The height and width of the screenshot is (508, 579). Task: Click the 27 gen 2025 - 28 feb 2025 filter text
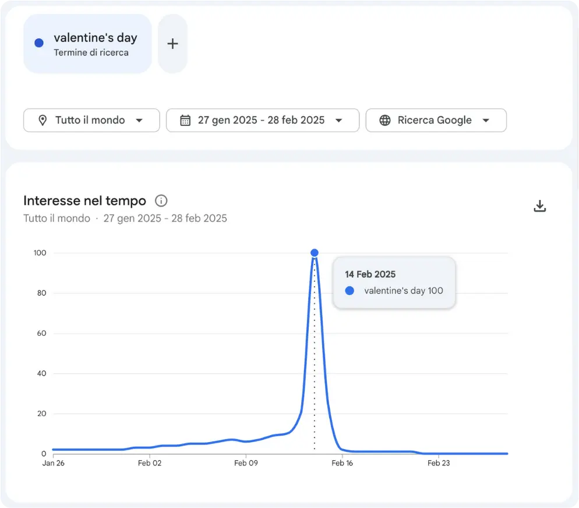coord(261,120)
